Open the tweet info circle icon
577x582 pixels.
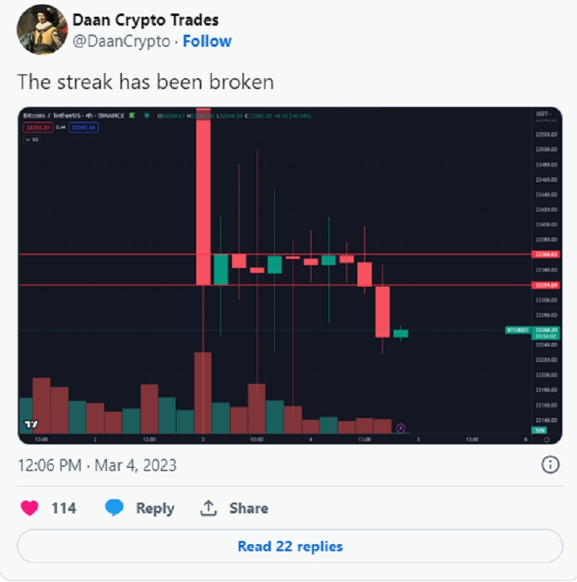[x=550, y=464]
